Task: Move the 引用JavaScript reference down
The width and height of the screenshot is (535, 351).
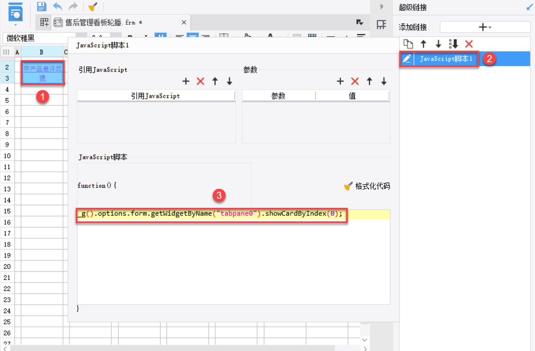Action: (x=230, y=81)
